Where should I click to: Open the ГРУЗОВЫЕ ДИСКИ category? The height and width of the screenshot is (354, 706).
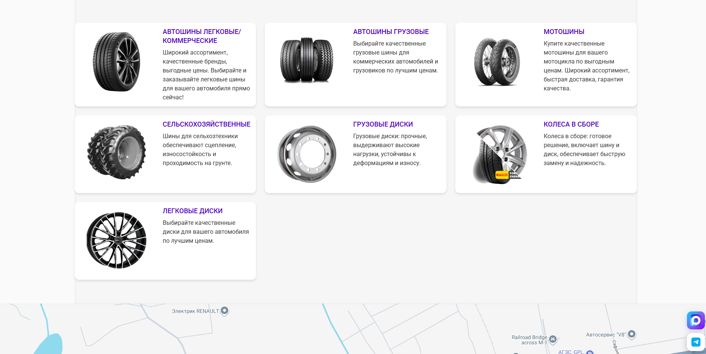tap(383, 124)
